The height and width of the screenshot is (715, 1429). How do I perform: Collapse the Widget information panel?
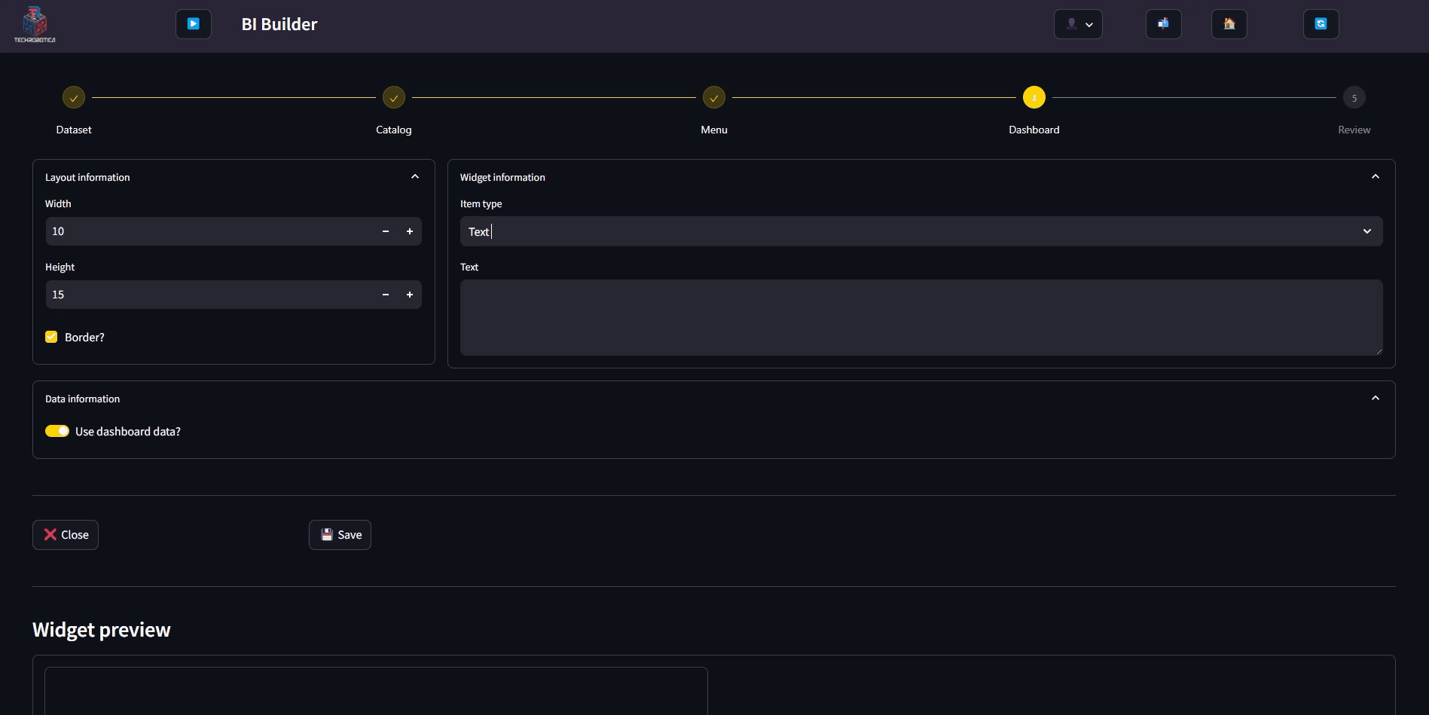point(1376,176)
